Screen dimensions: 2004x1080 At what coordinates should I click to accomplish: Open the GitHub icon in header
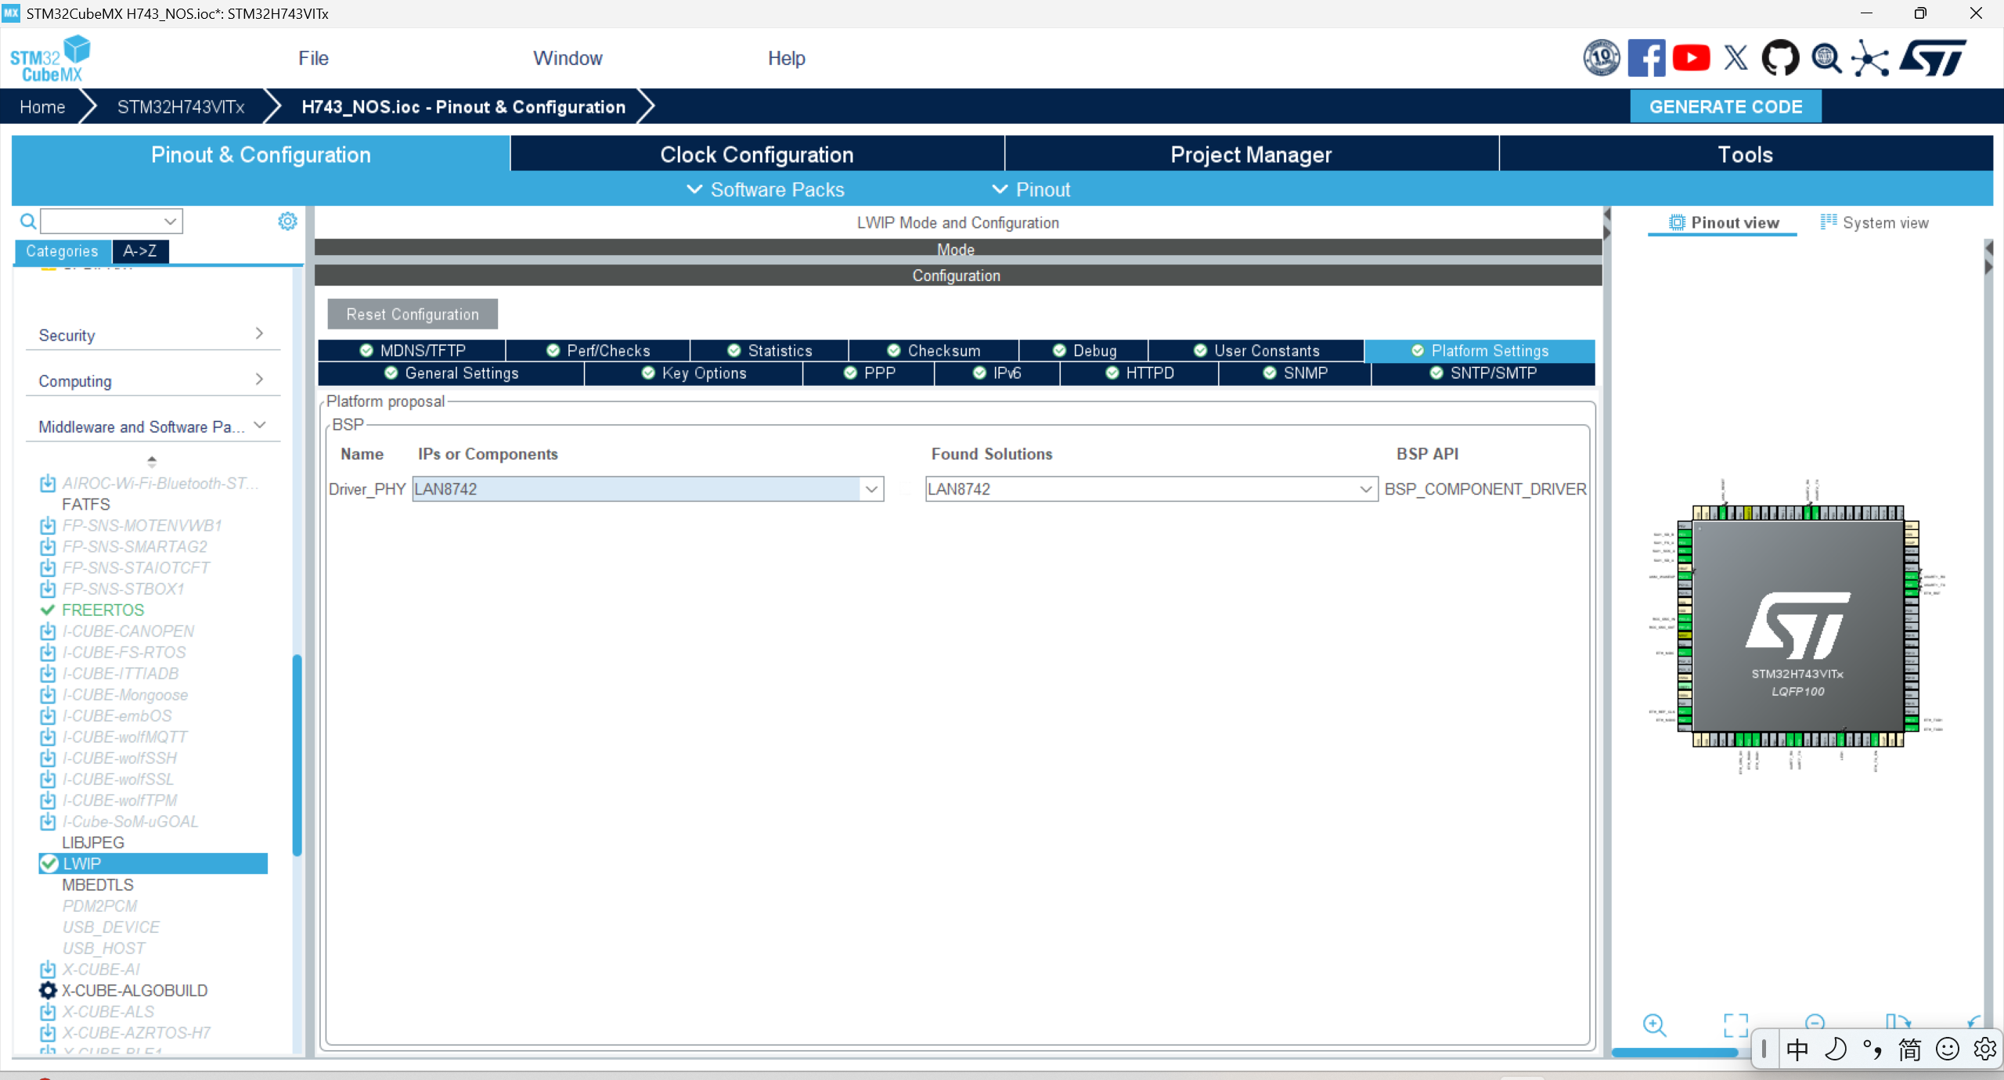tap(1780, 58)
